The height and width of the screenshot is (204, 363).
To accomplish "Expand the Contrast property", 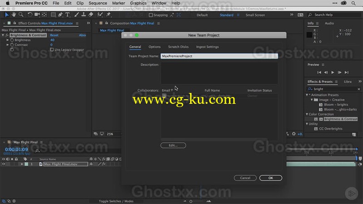I will [8, 45].
